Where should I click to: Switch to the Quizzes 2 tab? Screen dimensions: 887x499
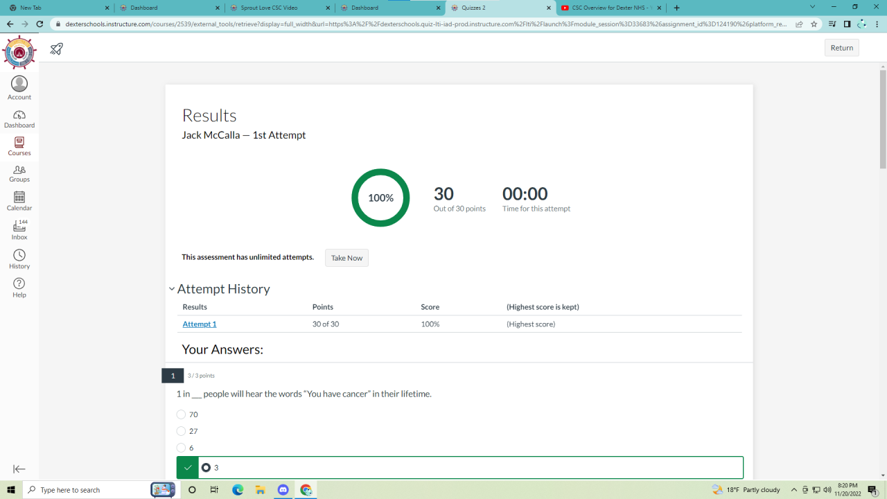coord(500,8)
